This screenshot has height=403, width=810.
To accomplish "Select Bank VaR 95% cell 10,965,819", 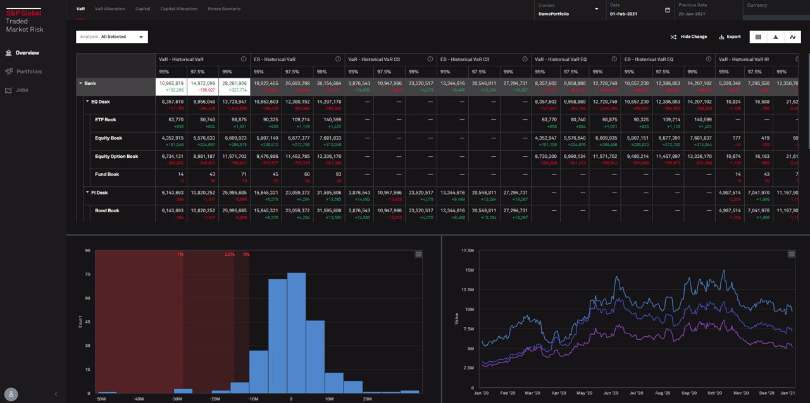I will 171,87.
